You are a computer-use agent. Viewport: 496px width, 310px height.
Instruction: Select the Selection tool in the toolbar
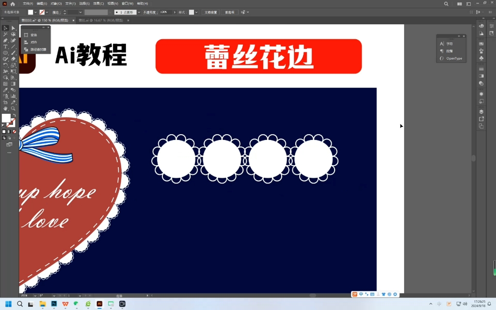[5, 28]
